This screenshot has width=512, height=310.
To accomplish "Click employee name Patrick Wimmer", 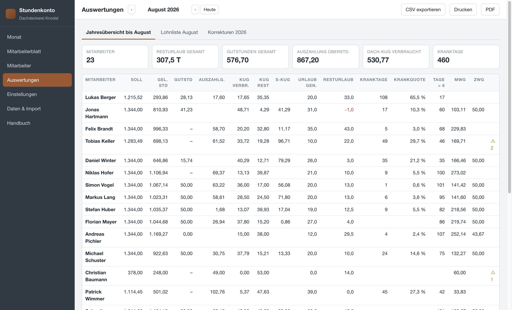I will click(x=95, y=295).
